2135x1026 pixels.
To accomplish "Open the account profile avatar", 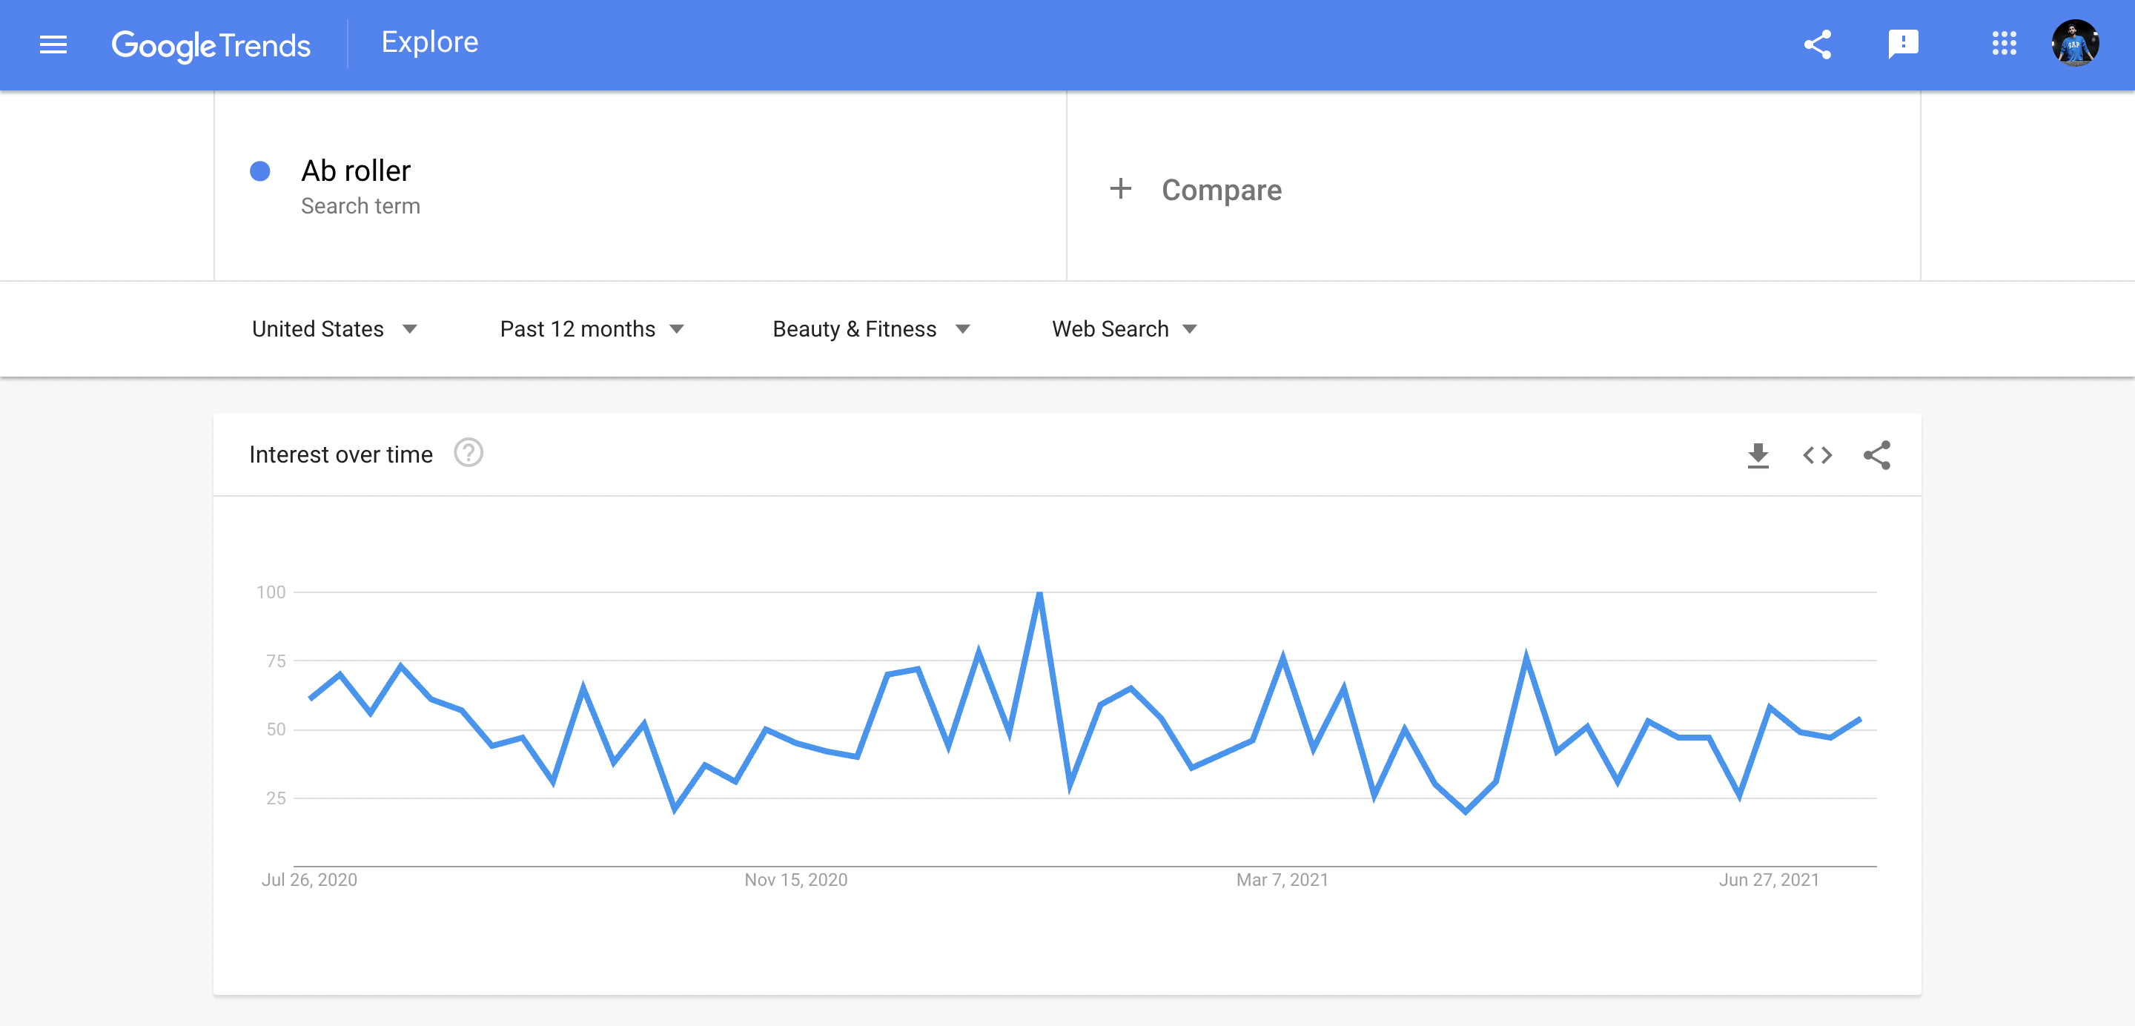I will pyautogui.click(x=2074, y=44).
